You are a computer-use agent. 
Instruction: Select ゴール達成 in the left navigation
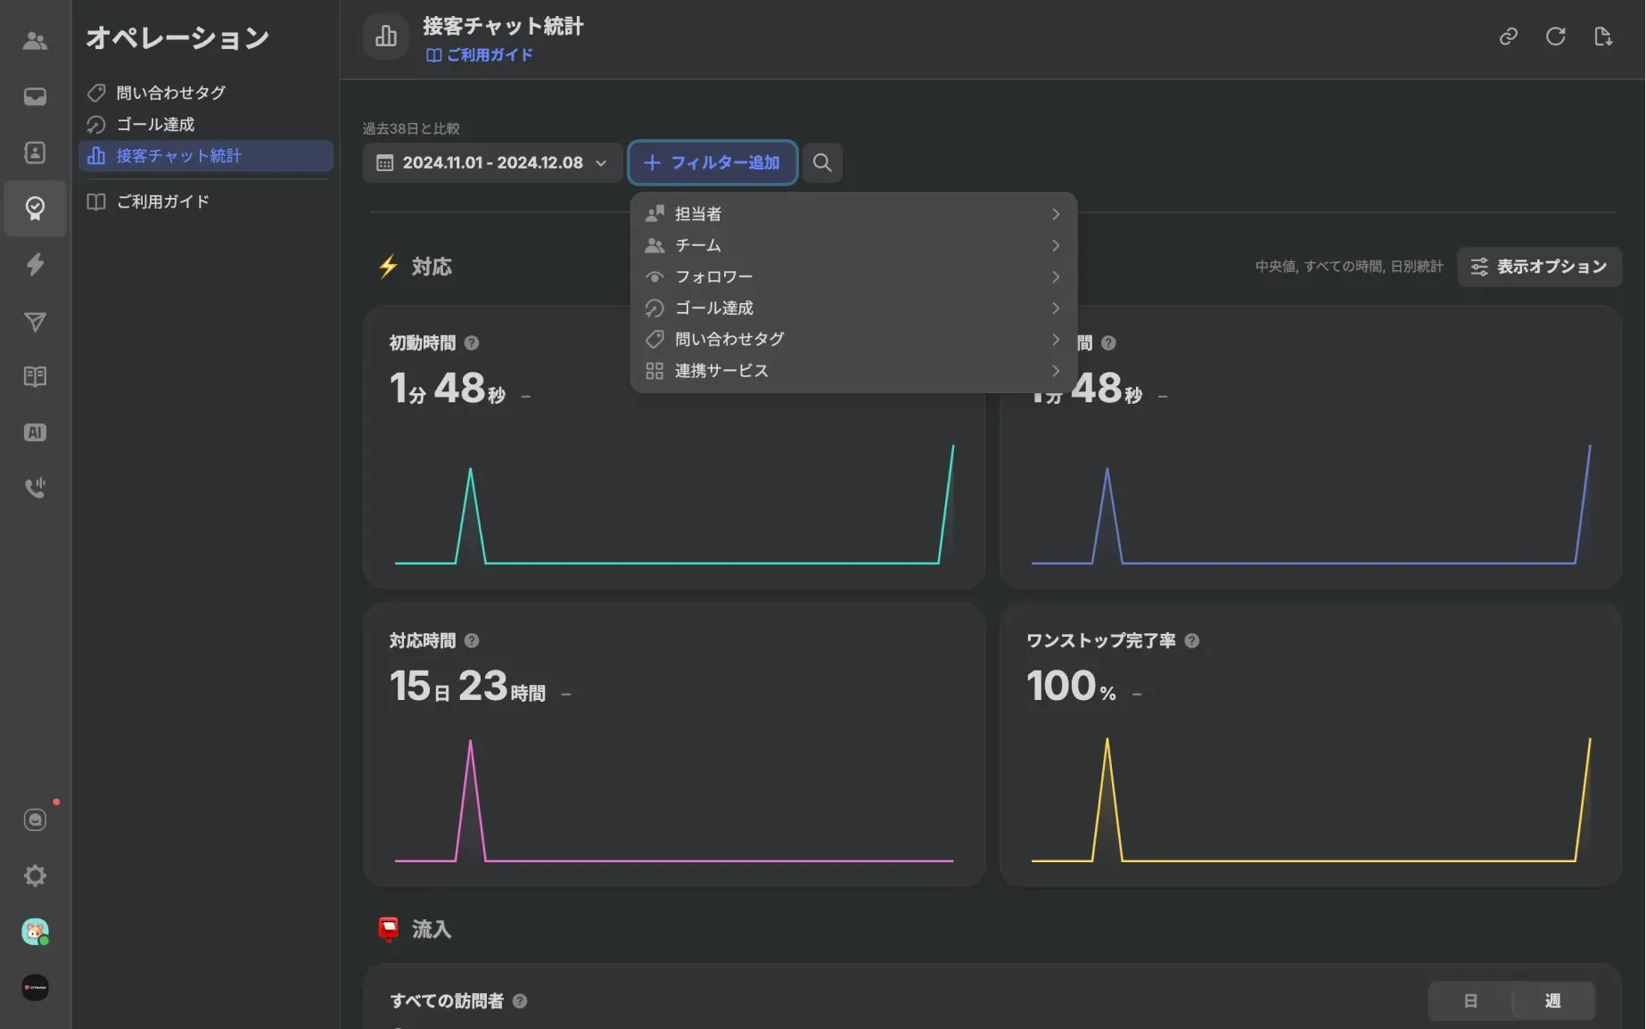155,125
